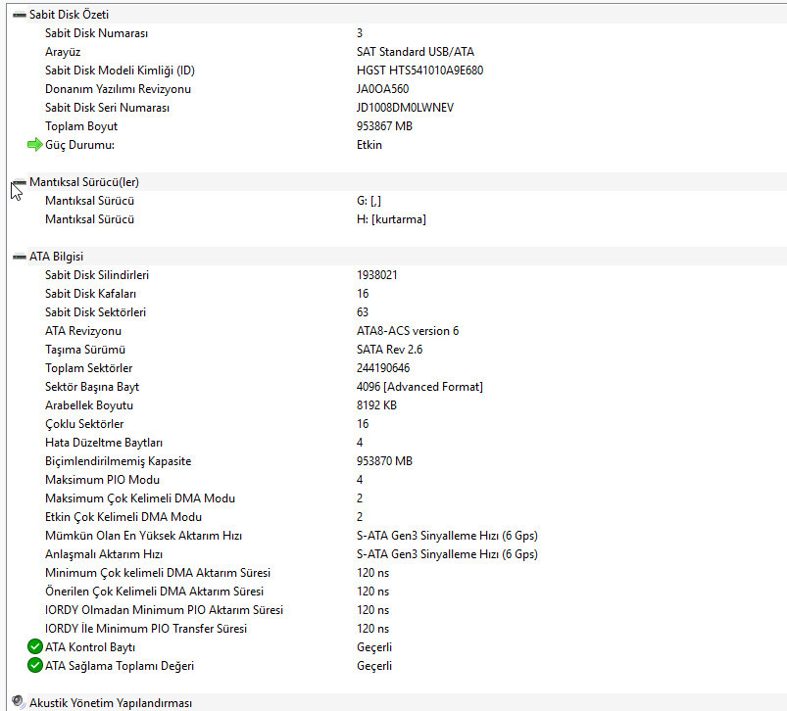
Task: Select logical drive value G: [,]
Action: pyautogui.click(x=369, y=201)
